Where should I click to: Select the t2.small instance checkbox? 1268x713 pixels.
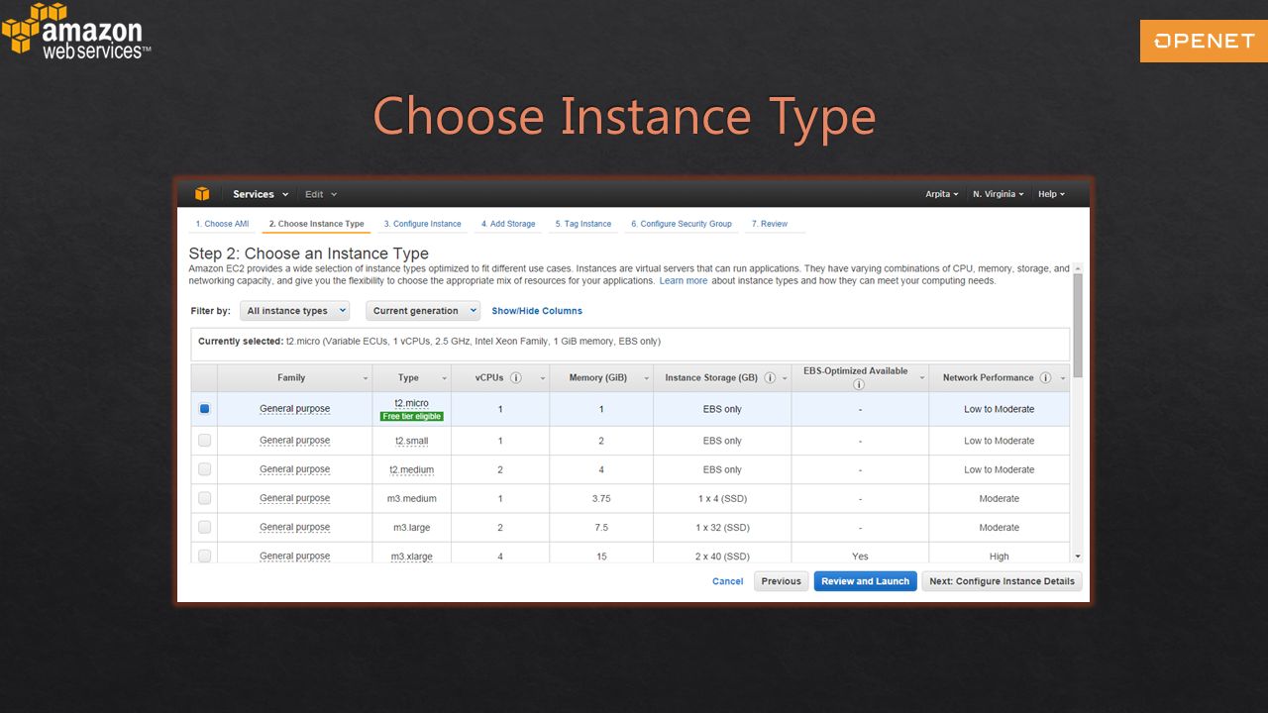[x=204, y=440]
